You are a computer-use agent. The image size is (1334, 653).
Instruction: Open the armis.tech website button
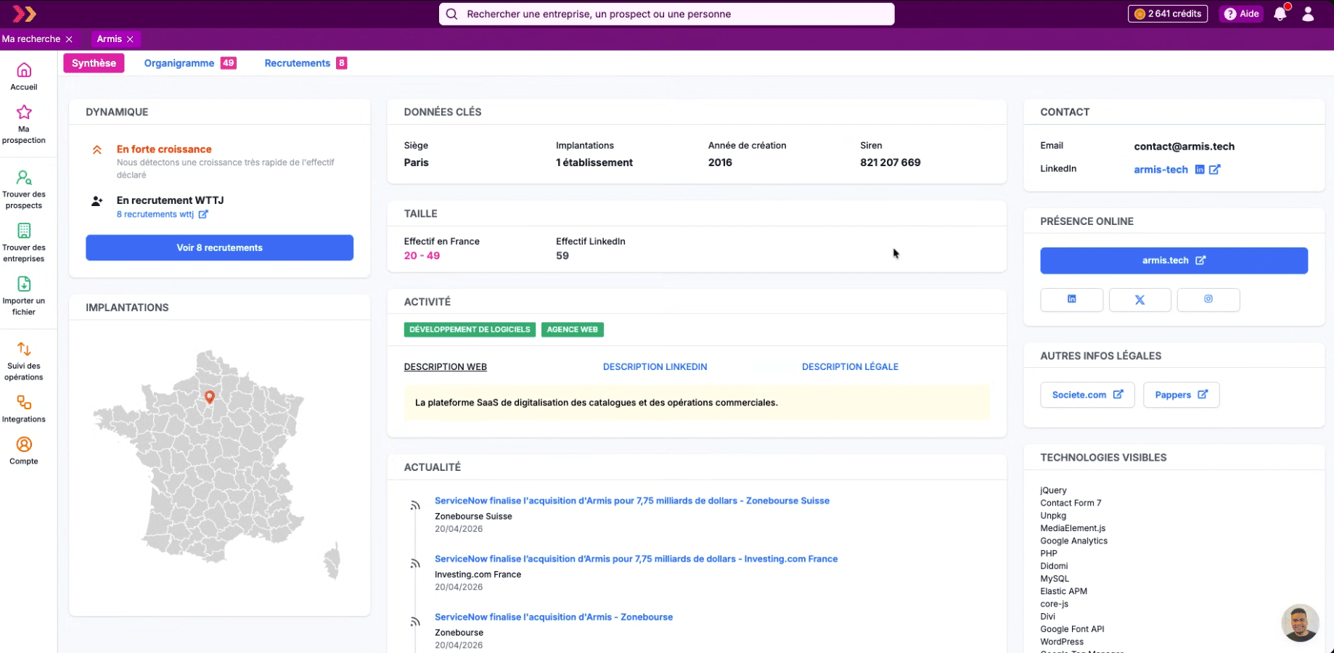[x=1174, y=260]
